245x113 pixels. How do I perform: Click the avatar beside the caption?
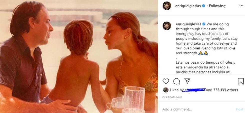point(167,26)
